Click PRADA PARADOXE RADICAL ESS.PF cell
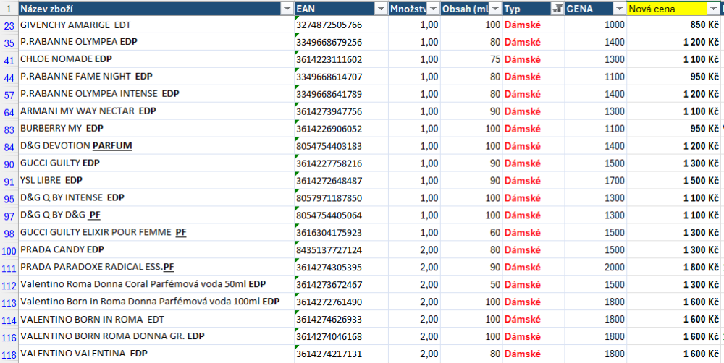The height and width of the screenshot is (363, 724). 156,267
